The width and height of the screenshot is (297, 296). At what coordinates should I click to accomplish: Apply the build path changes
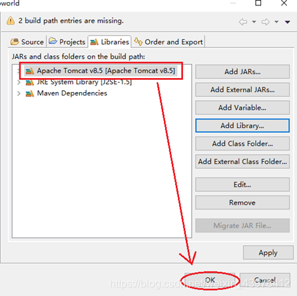(268, 253)
